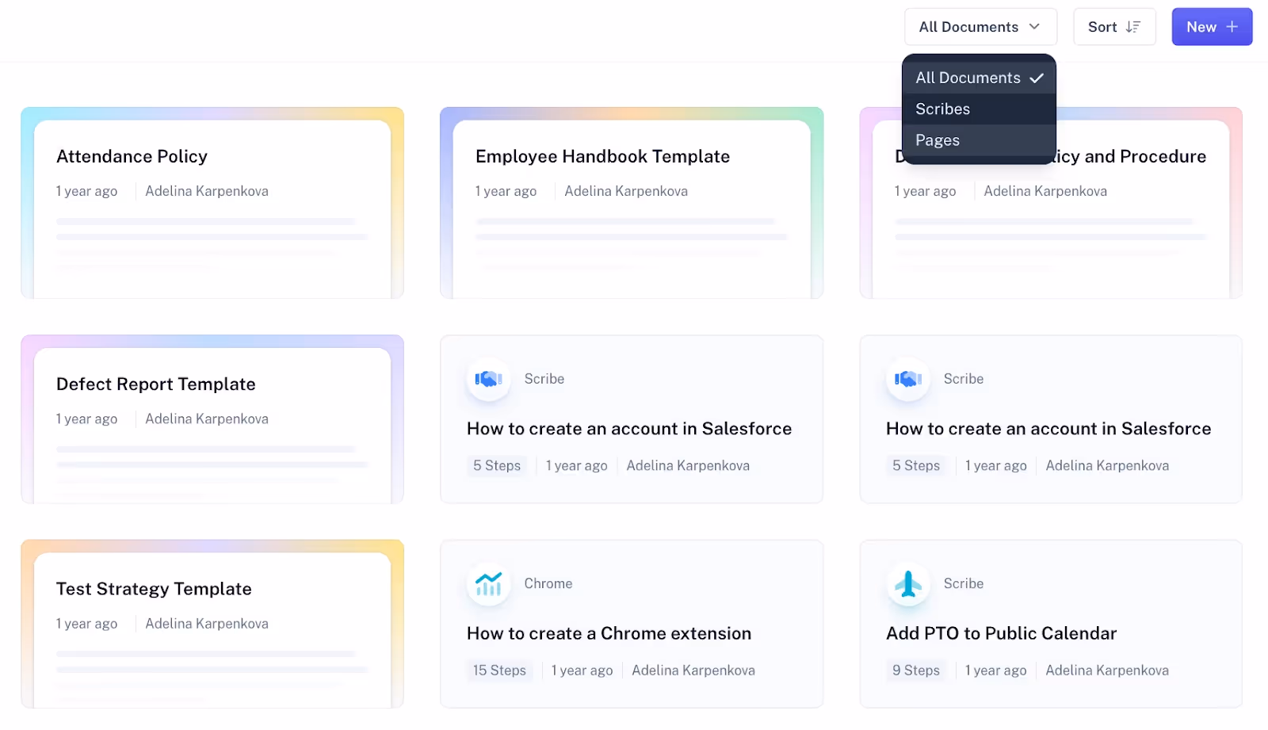1268x730 pixels.
Task: Open the How to create a Chrome extension scribe
Action: coord(608,633)
